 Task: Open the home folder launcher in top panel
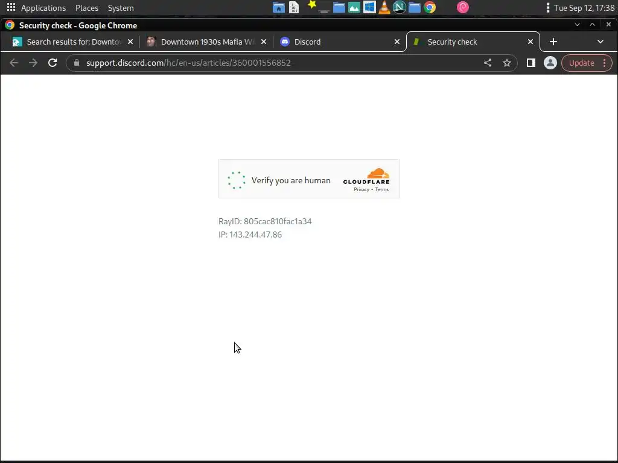coord(278,7)
